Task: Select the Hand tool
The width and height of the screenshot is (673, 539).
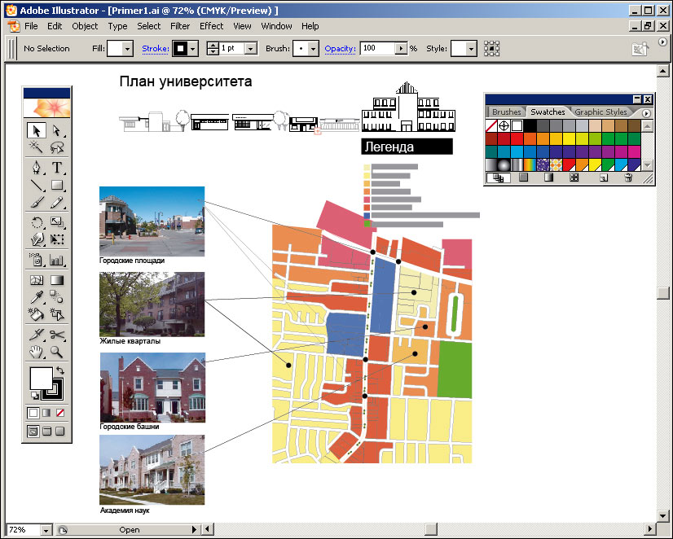Action: pos(36,352)
